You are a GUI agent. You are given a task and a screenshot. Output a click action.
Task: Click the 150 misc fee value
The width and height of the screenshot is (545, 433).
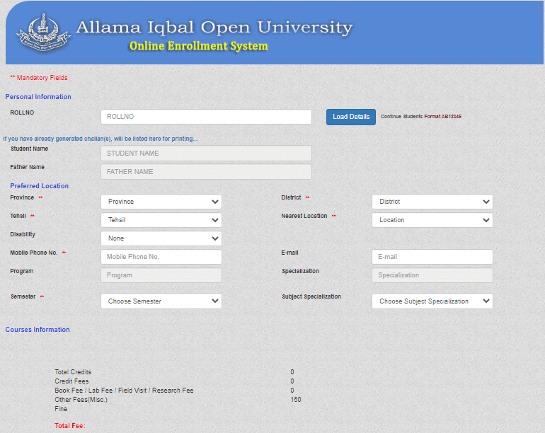click(296, 400)
